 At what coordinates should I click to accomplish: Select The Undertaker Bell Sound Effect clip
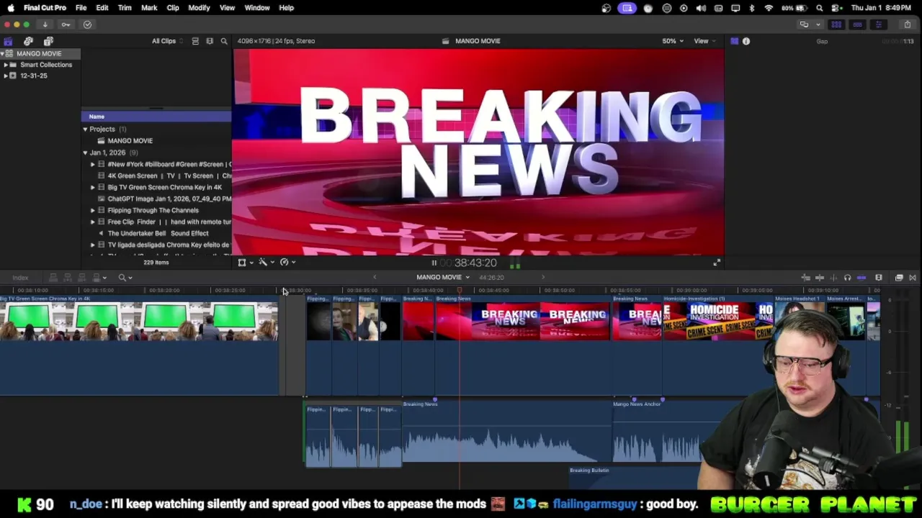click(158, 233)
